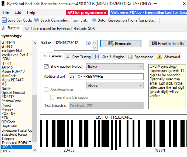Click the barcode icon on Barcode tab

[3, 28]
